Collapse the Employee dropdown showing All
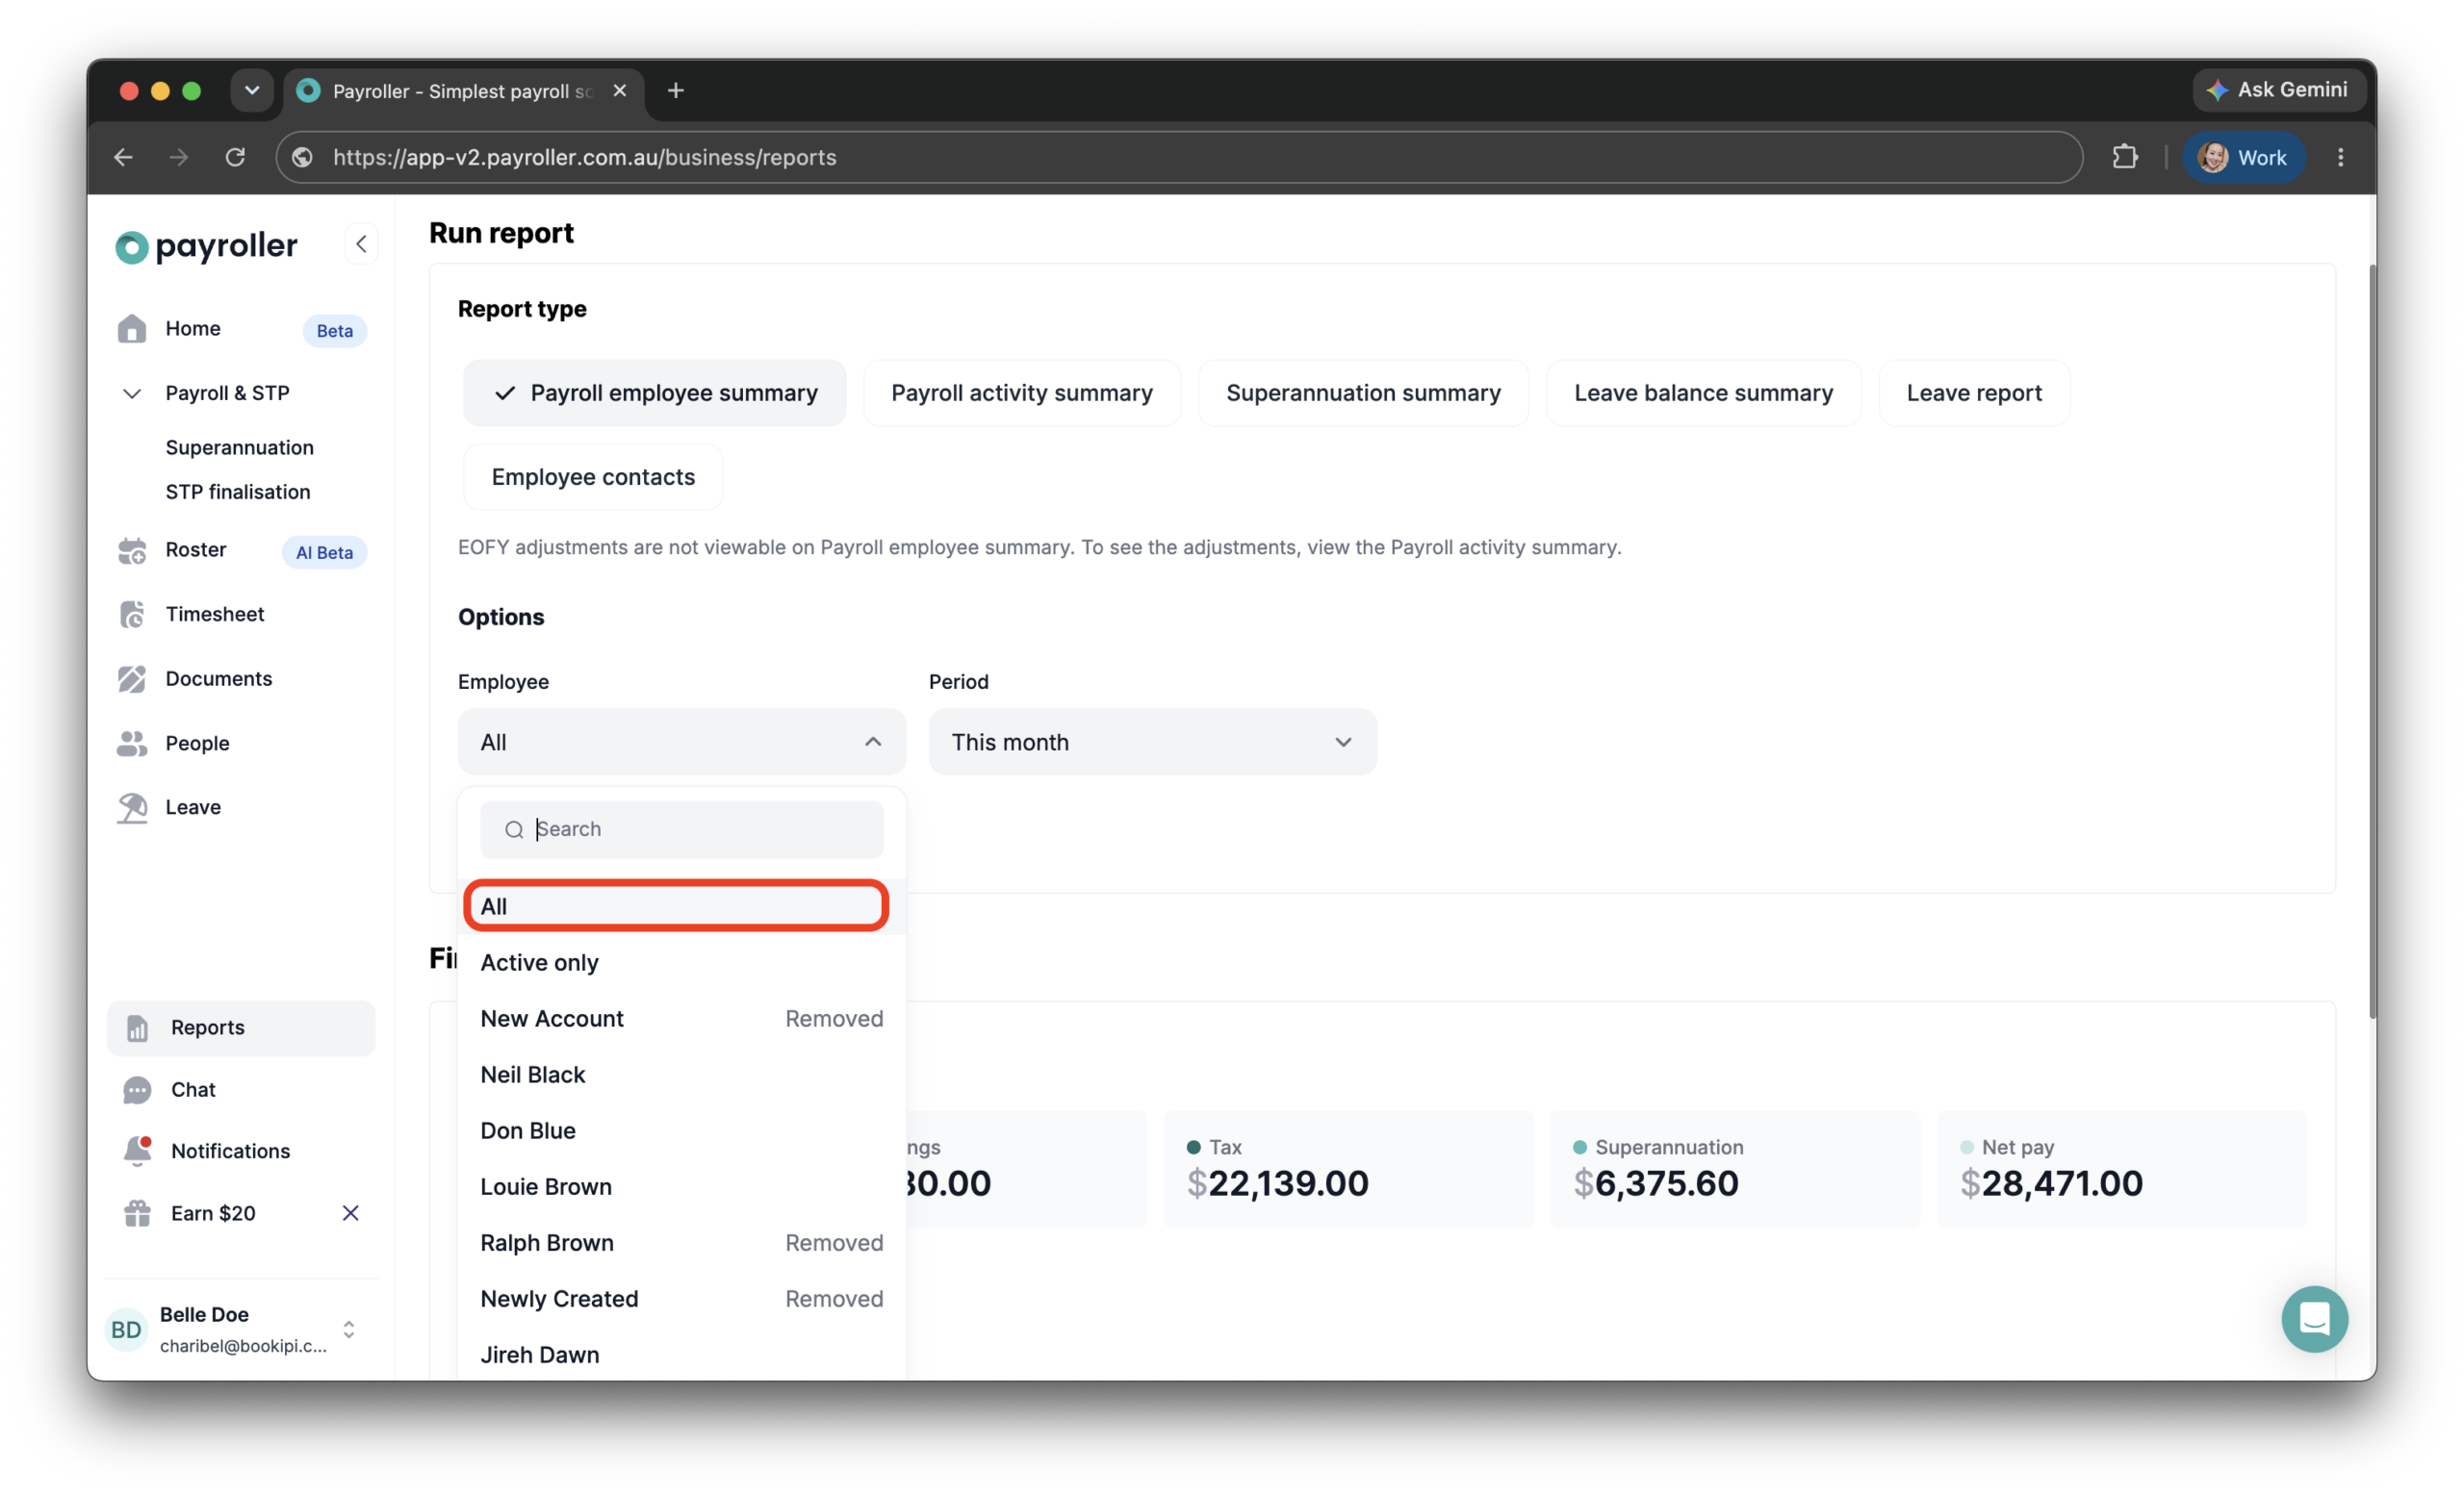 click(x=681, y=742)
